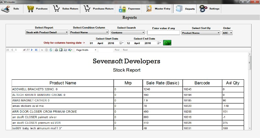Click Stock Report title
The image size is (260, 138).
(x=127, y=70)
